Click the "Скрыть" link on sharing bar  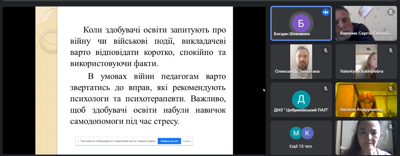[x=187, y=141]
